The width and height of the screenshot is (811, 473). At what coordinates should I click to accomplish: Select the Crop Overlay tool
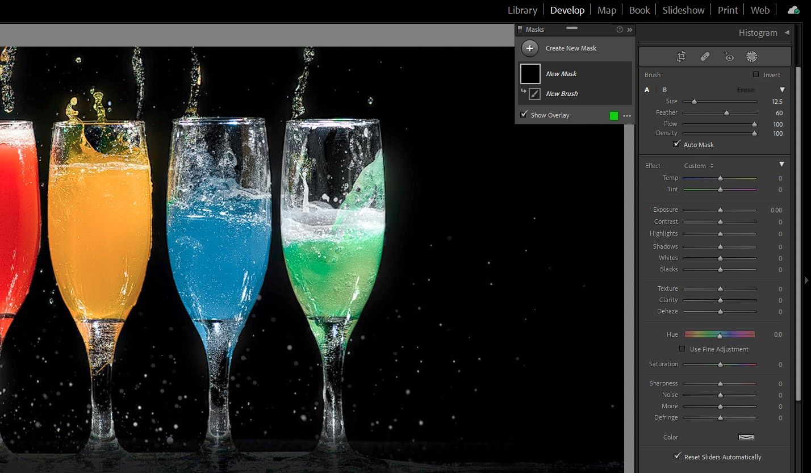(681, 56)
